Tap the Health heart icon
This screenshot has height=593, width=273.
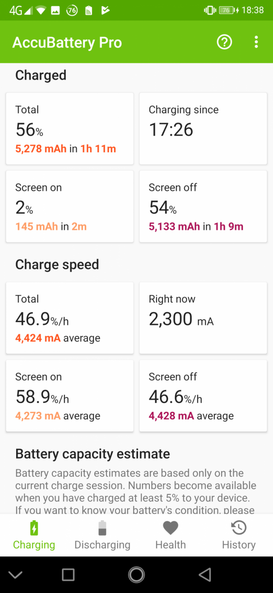(x=170, y=528)
